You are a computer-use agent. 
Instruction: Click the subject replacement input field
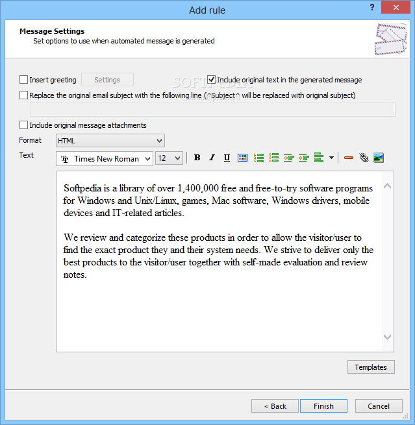(x=212, y=110)
